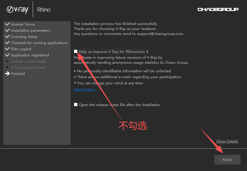Screen dimensions: 247x171
Task: Click the Chaos Group logo
Action: (218, 9)
